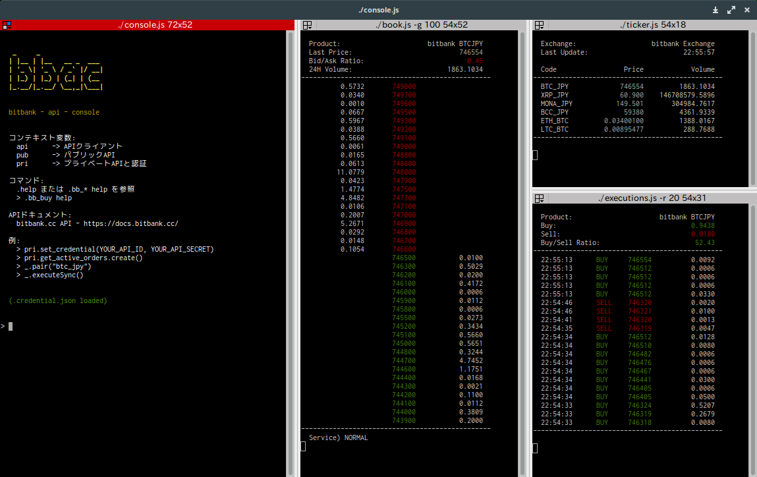Viewport: 757px width, 477px height.
Task: Click the red ask price 746600
Action: point(404,250)
